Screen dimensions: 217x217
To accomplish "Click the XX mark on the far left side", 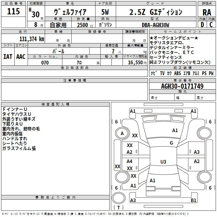I will 117,166.
